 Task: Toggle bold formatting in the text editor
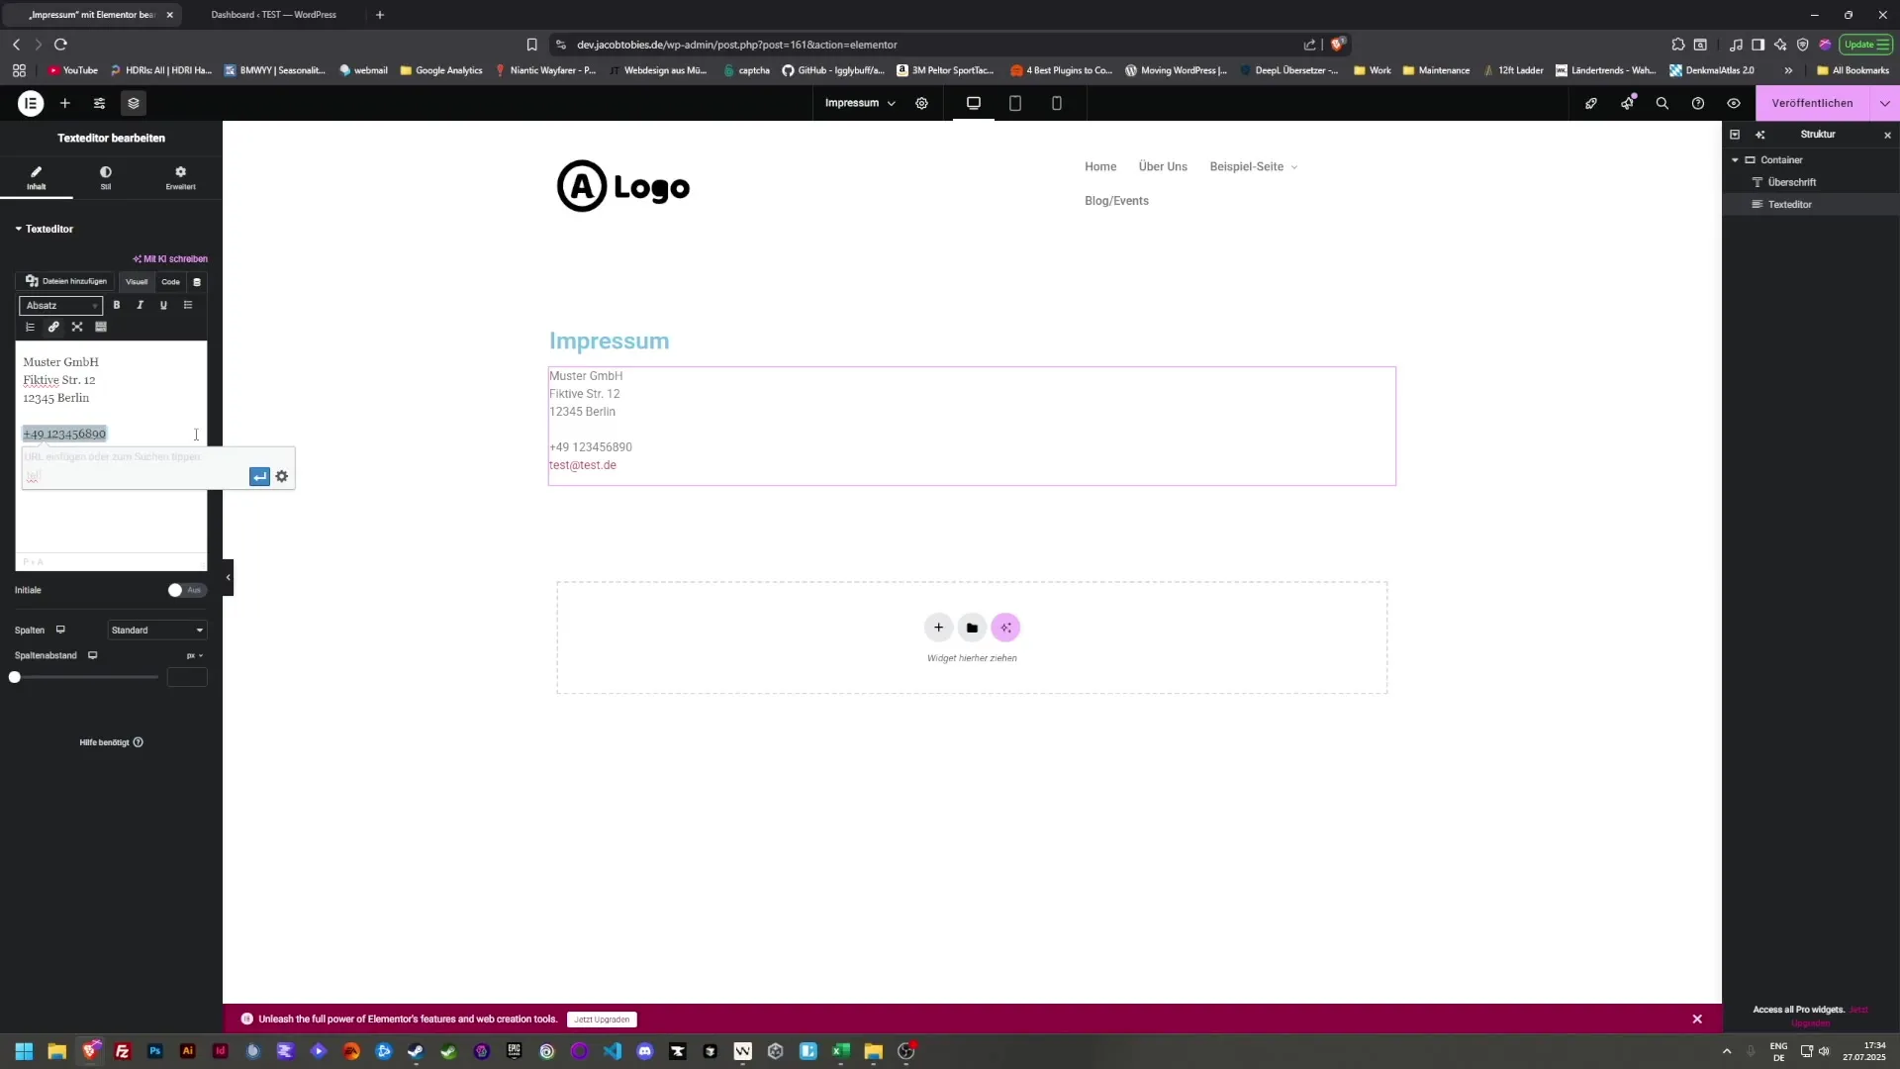coord(116,305)
